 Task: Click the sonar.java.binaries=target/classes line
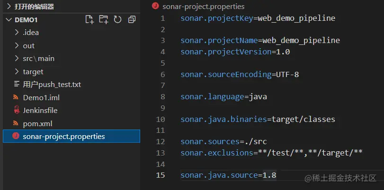coord(258,119)
